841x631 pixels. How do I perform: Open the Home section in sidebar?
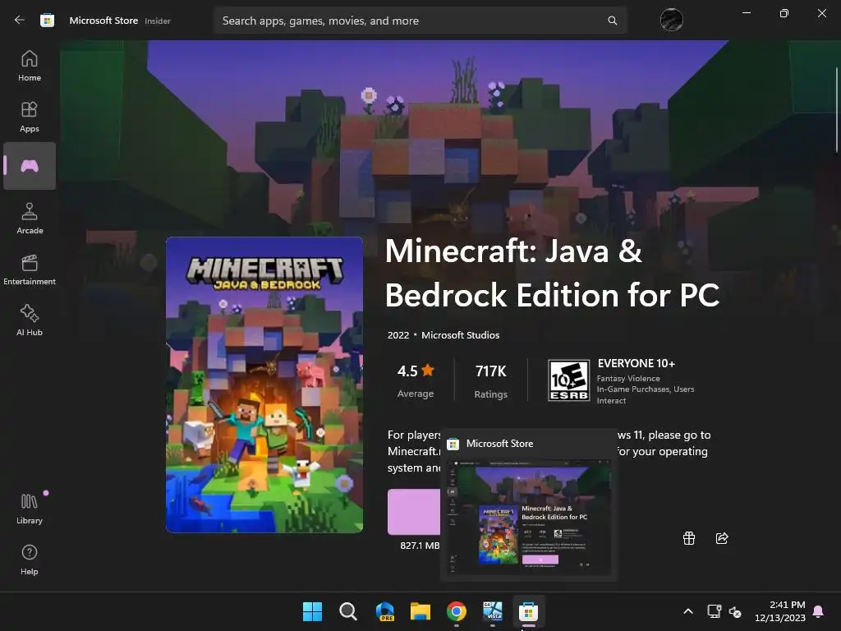30,66
